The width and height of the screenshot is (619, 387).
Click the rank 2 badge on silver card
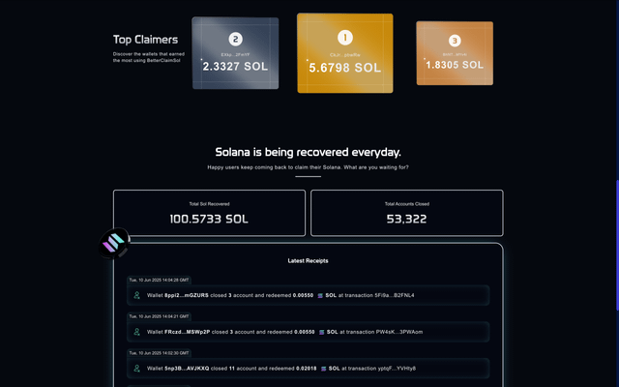click(x=235, y=40)
